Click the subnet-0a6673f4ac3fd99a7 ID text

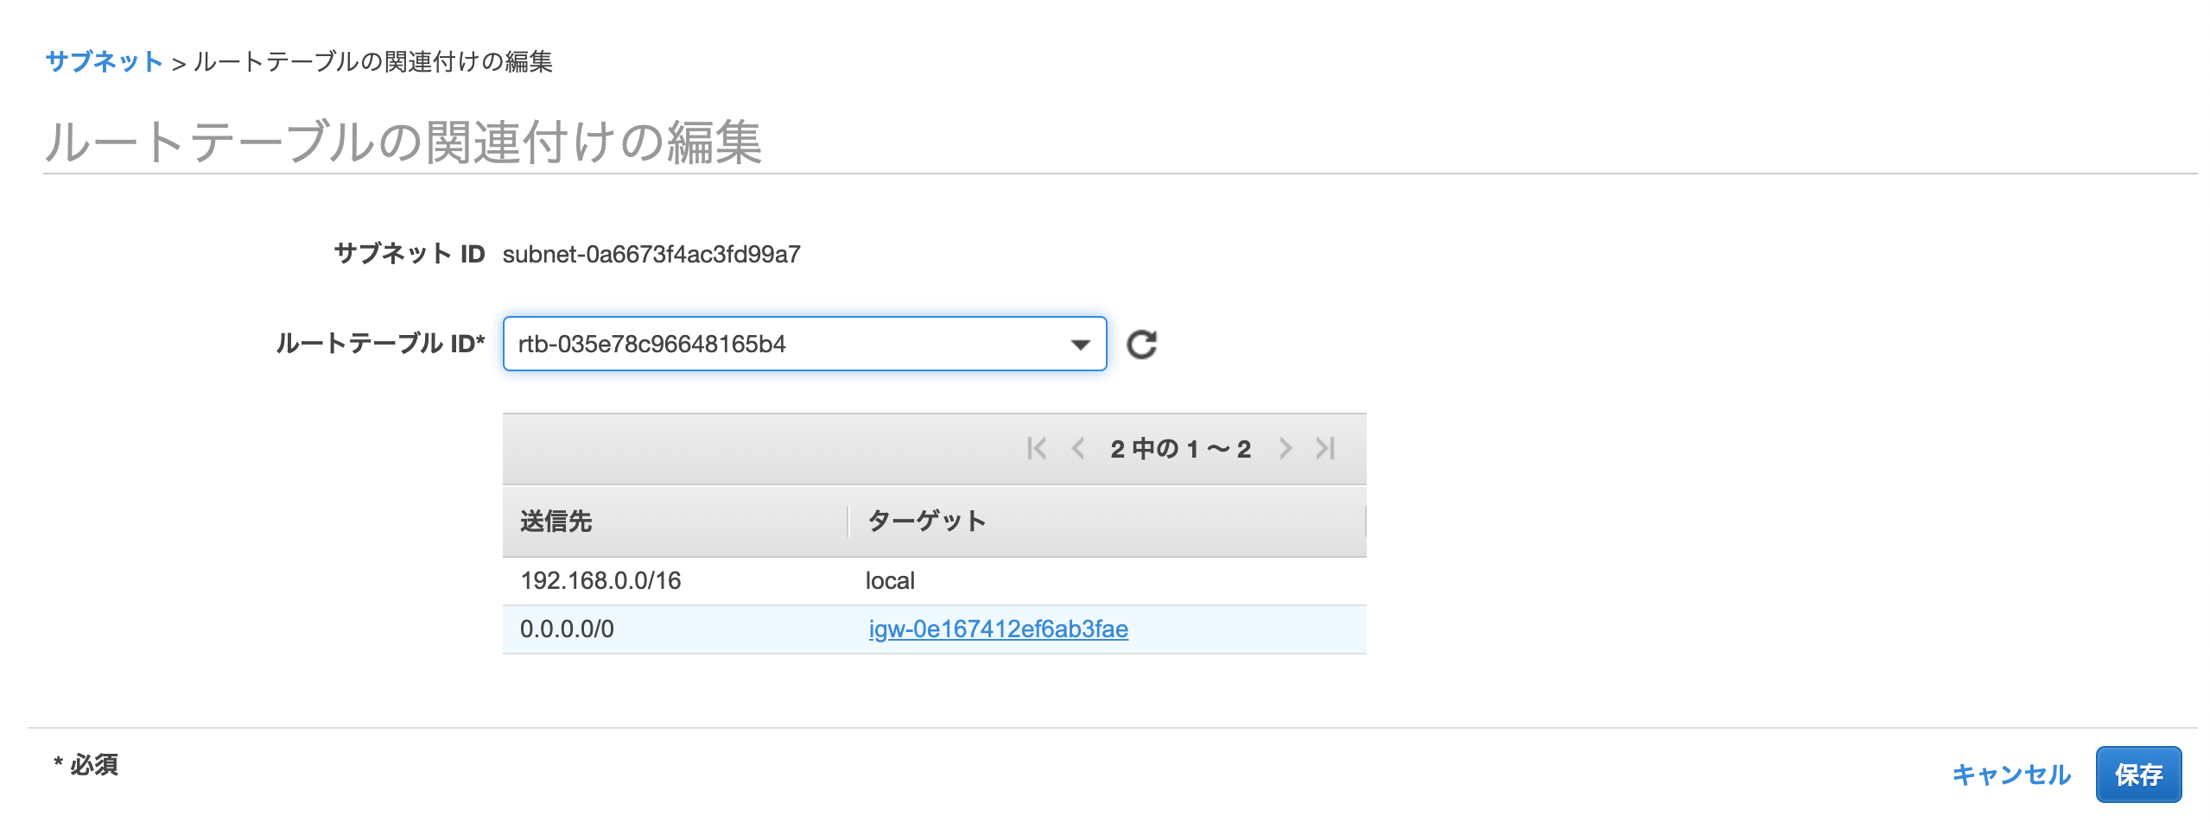click(x=651, y=254)
